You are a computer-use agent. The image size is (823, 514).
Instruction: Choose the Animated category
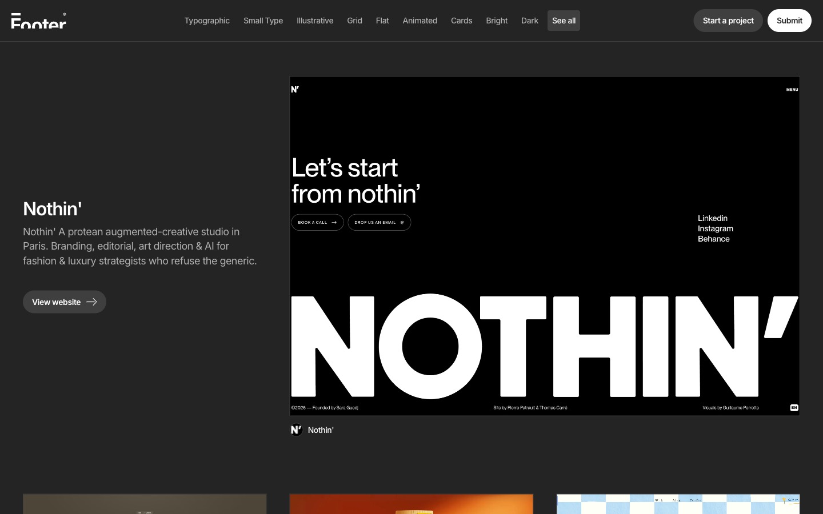click(420, 21)
